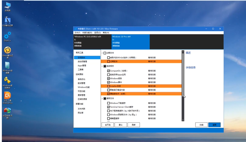This screenshot has height=142, width=246.
Task: Open the 选项(O) menu
Action: [98, 33]
